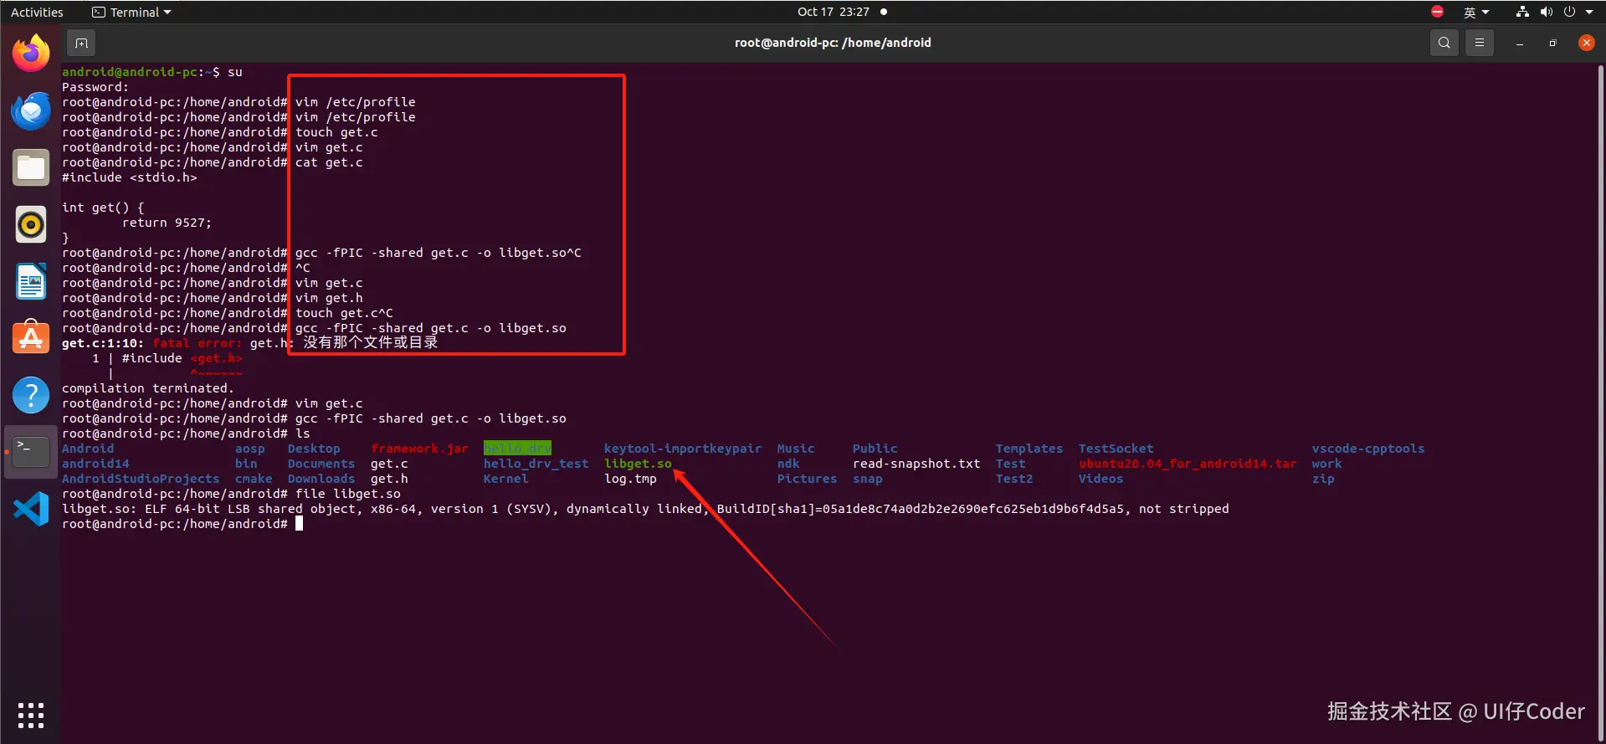
Task: Click the red do-not-disturb tray icon
Action: tap(1437, 12)
